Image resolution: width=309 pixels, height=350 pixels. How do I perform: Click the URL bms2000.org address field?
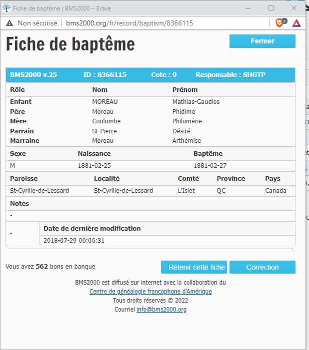pyautogui.click(x=129, y=23)
